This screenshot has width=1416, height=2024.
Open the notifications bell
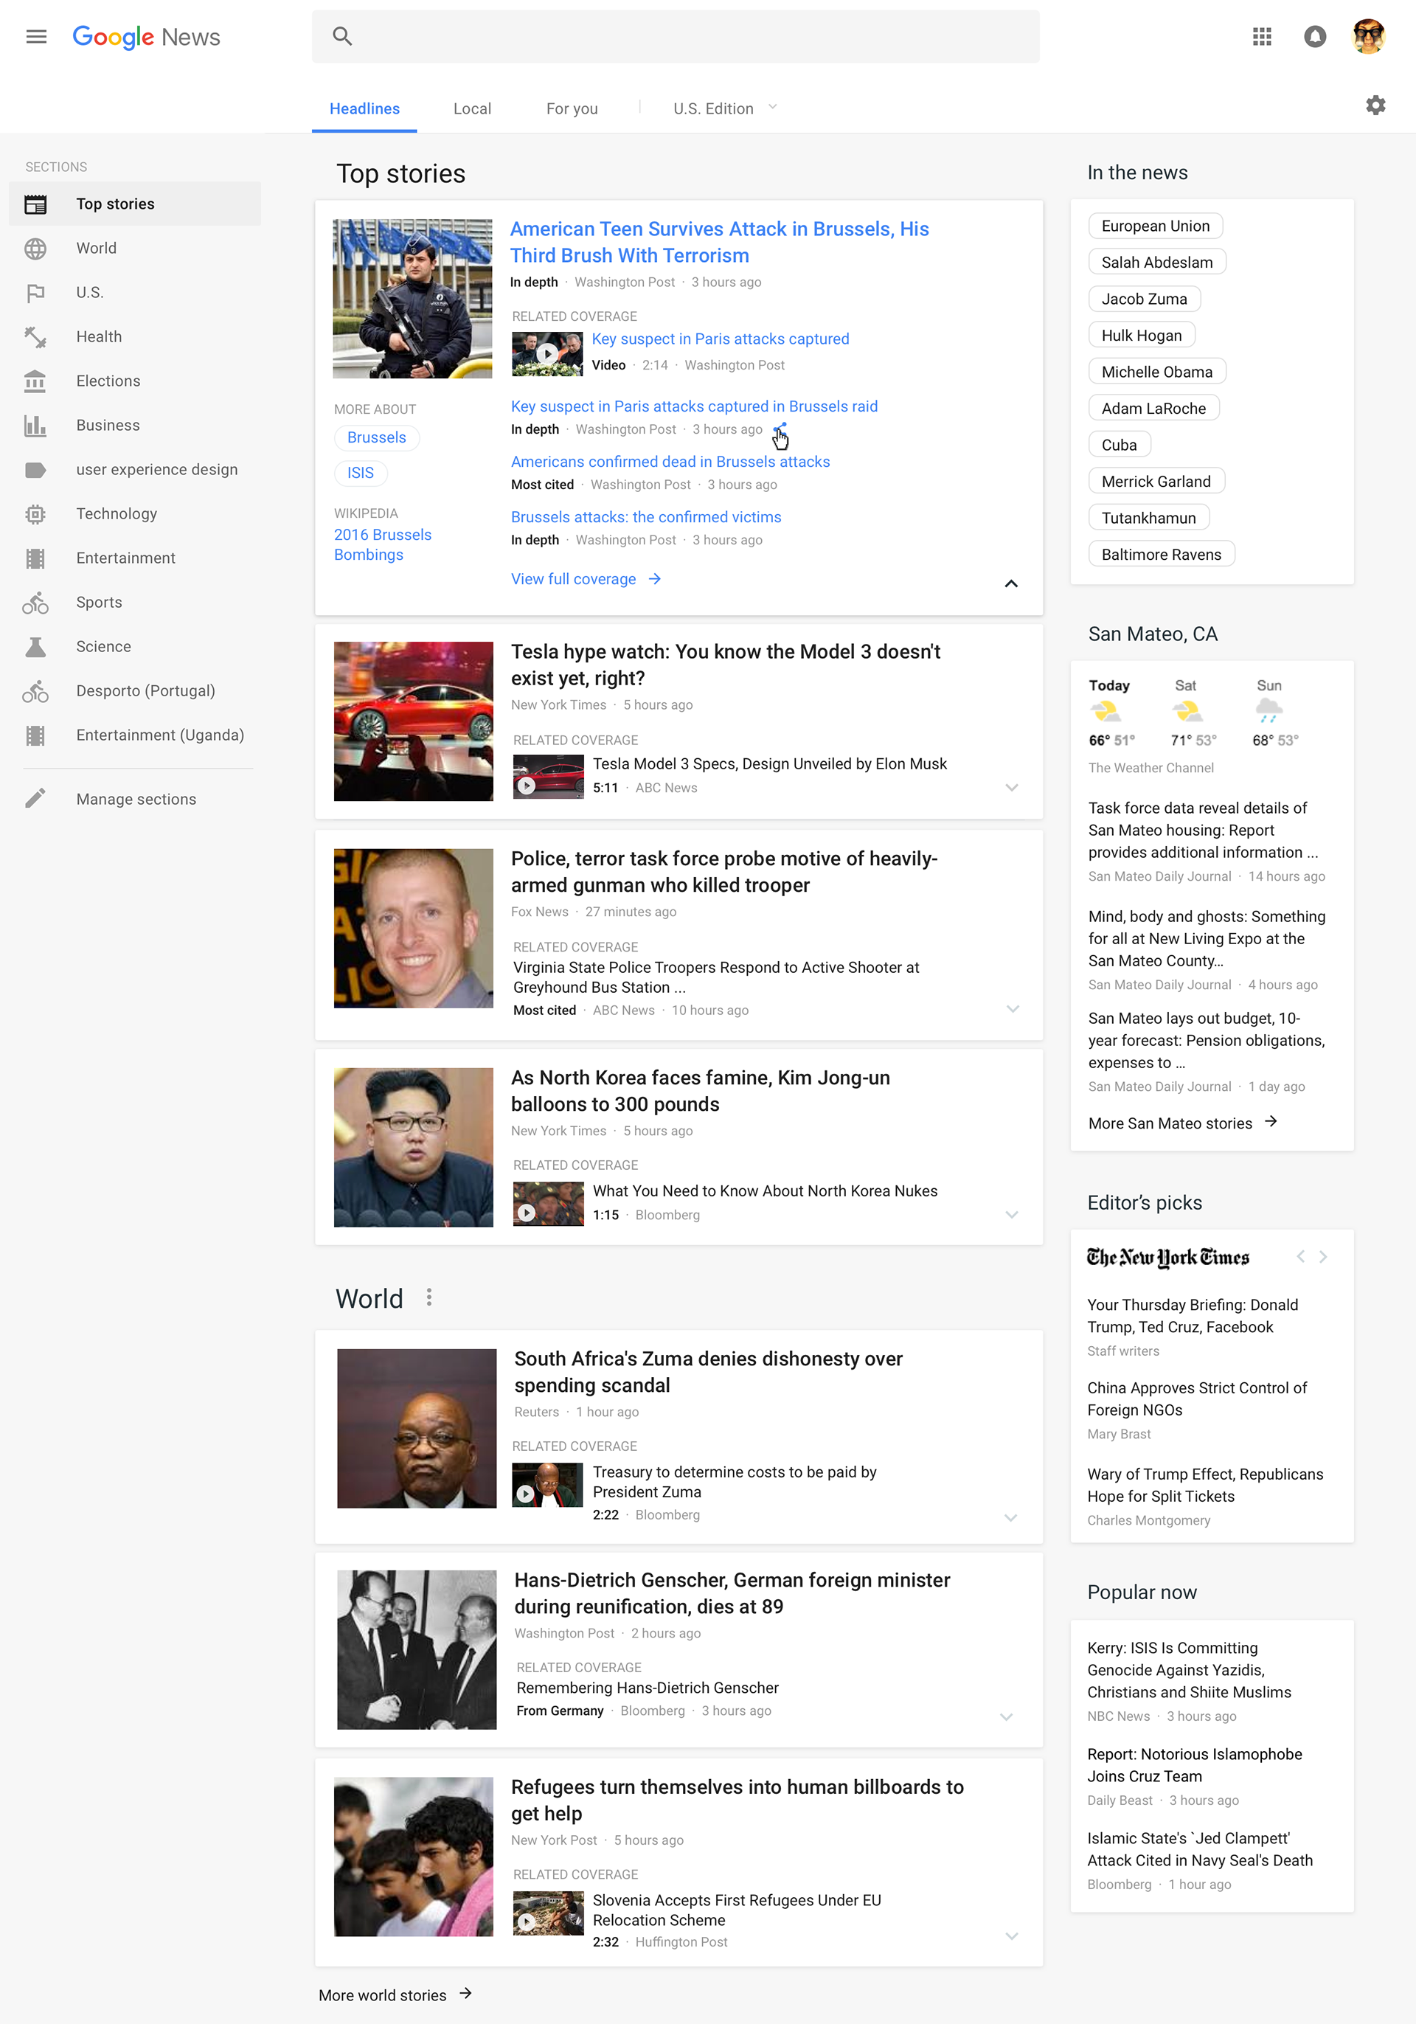click(x=1315, y=36)
